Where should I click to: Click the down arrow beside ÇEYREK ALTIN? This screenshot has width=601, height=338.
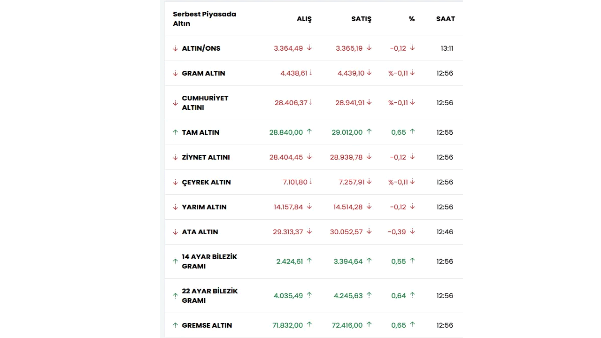[x=176, y=182]
